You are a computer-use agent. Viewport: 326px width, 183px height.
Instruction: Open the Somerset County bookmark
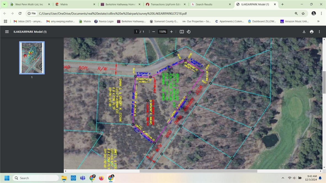tap(164, 21)
